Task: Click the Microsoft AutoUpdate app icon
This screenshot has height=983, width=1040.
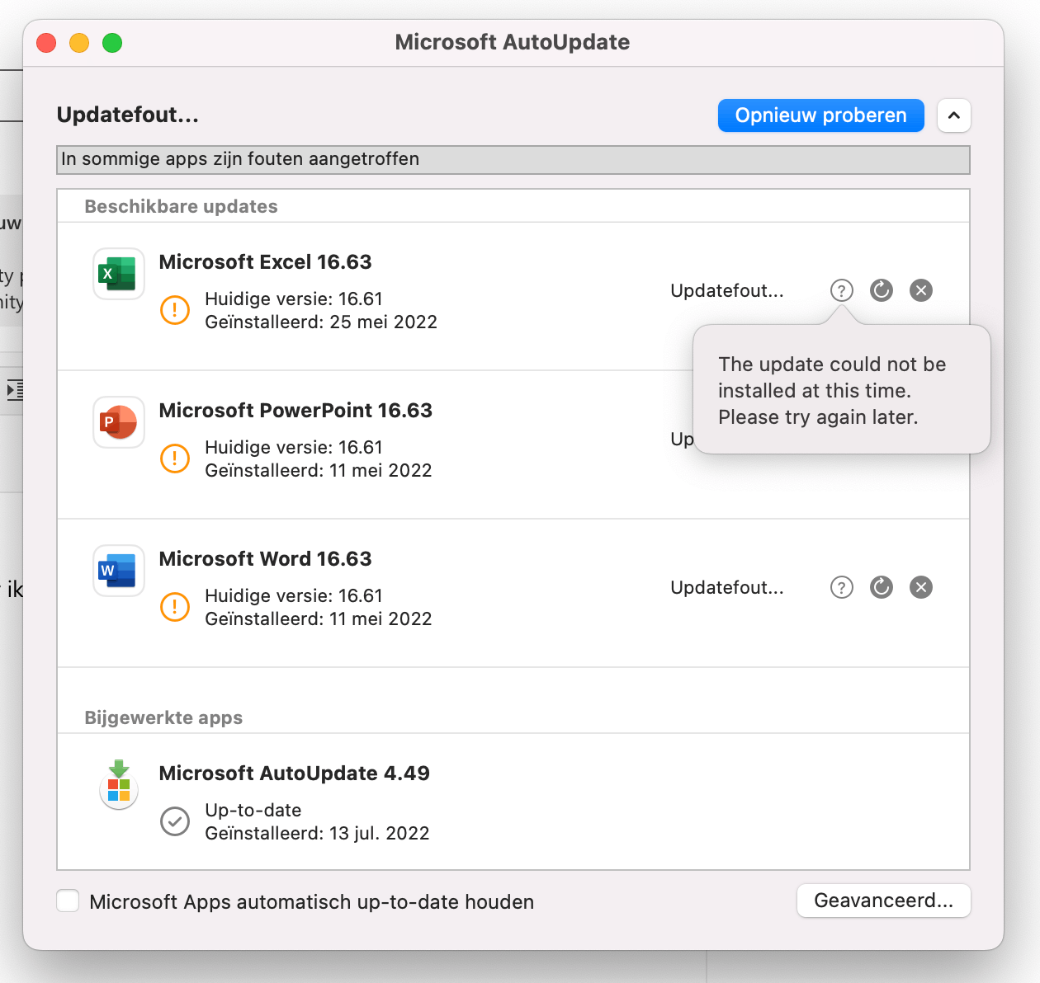Action: (x=119, y=785)
